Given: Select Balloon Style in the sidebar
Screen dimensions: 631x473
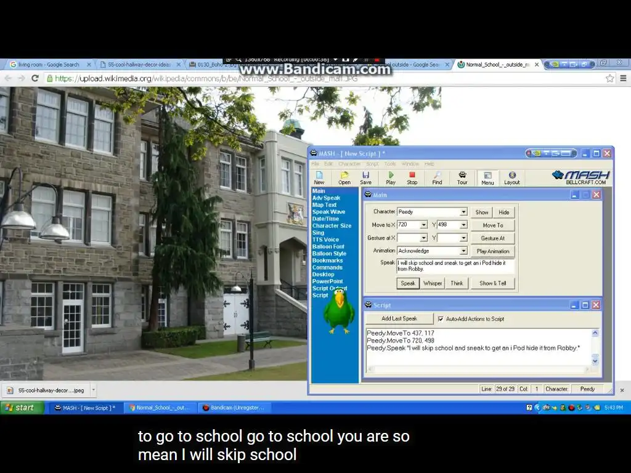Looking at the screenshot, I should 329,253.
